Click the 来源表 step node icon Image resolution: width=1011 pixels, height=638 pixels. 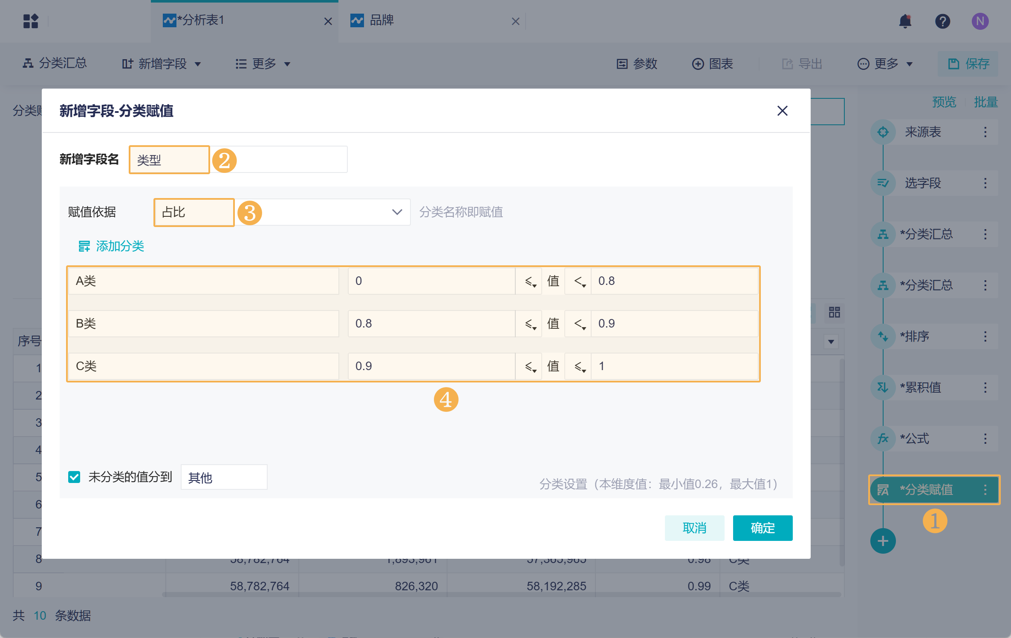pos(883,132)
